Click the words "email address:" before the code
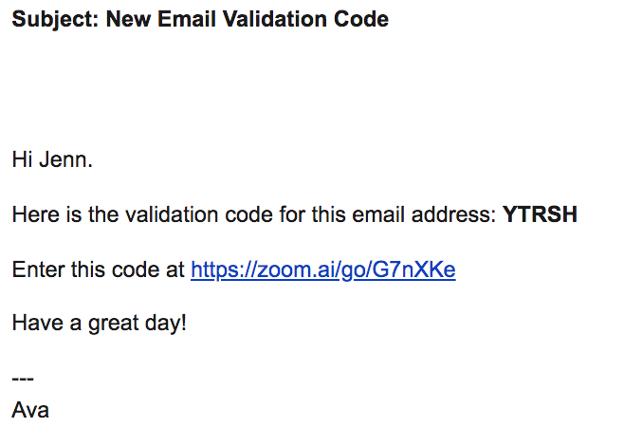This screenshot has width=624, height=446. pyautogui.click(x=435, y=215)
